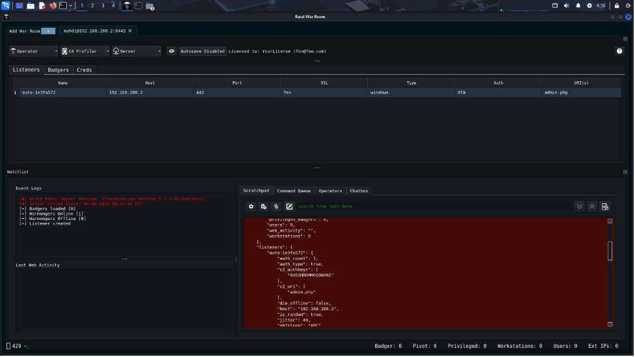Image resolution: width=635 pixels, height=357 pixels.
Task: Switch to the Badgers tab
Action: (x=58, y=70)
